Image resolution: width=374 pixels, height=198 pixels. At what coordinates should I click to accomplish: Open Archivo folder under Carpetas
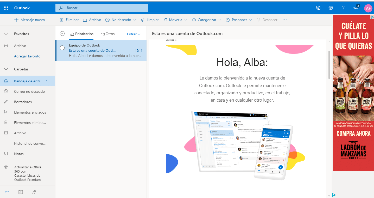27,133
